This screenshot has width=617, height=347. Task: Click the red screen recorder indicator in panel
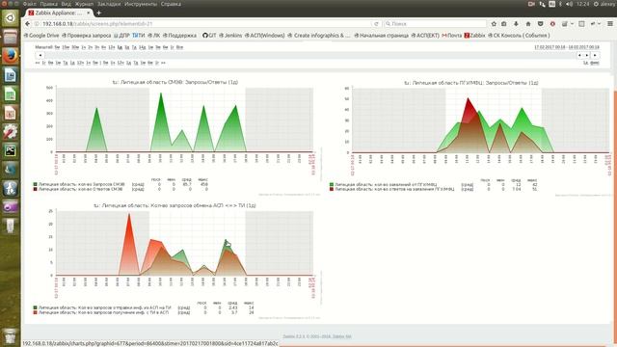[531, 4]
